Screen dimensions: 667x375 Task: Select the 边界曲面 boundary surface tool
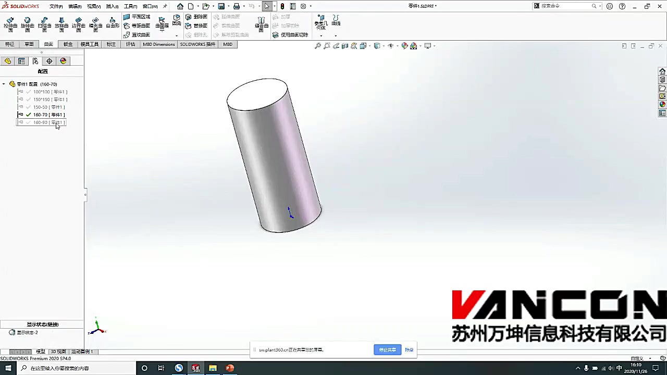[x=78, y=24]
